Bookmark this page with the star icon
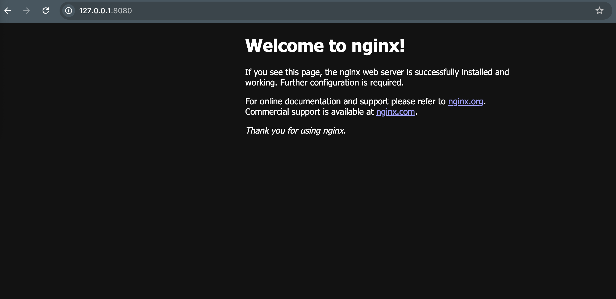Screen dimensions: 616x299 point(599,11)
